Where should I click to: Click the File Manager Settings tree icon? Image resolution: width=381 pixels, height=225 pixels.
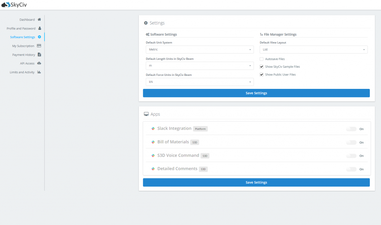pyautogui.click(x=262, y=35)
